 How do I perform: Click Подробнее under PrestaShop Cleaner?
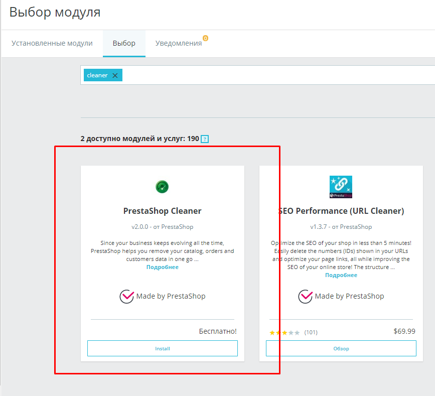click(162, 267)
